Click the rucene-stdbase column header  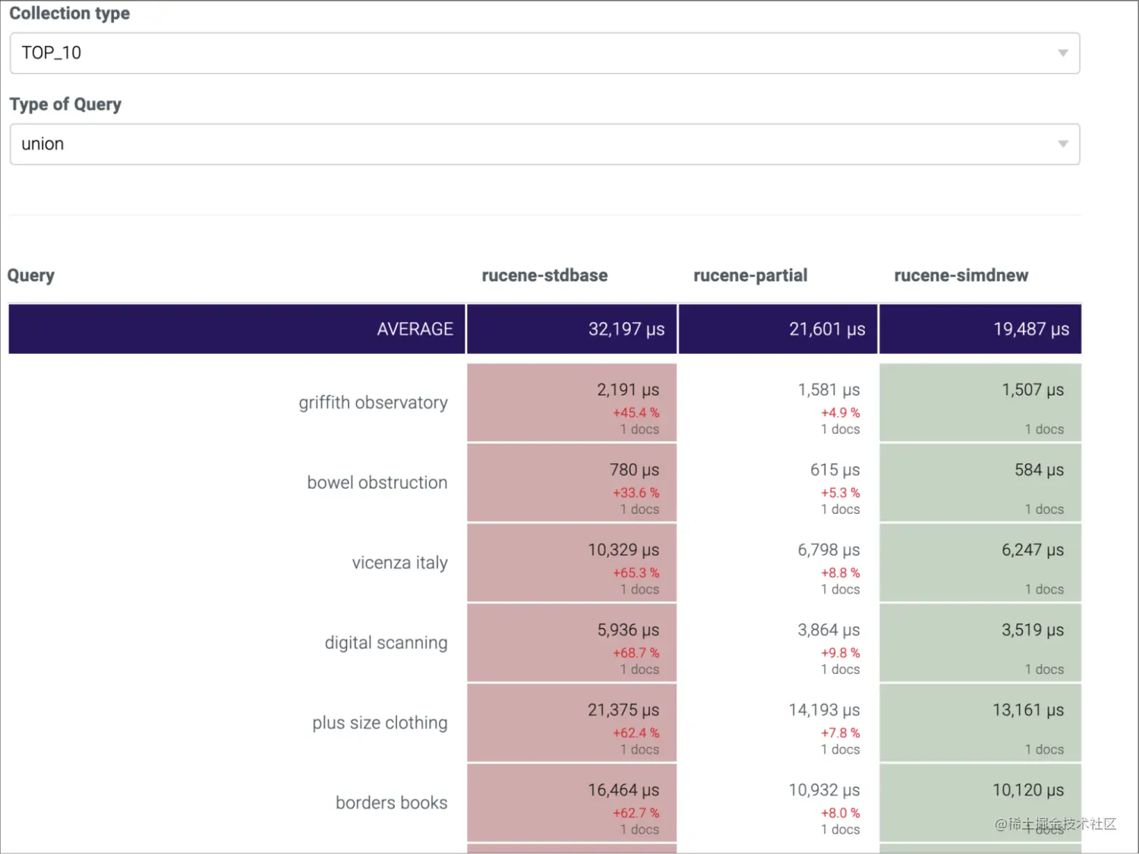pos(544,276)
